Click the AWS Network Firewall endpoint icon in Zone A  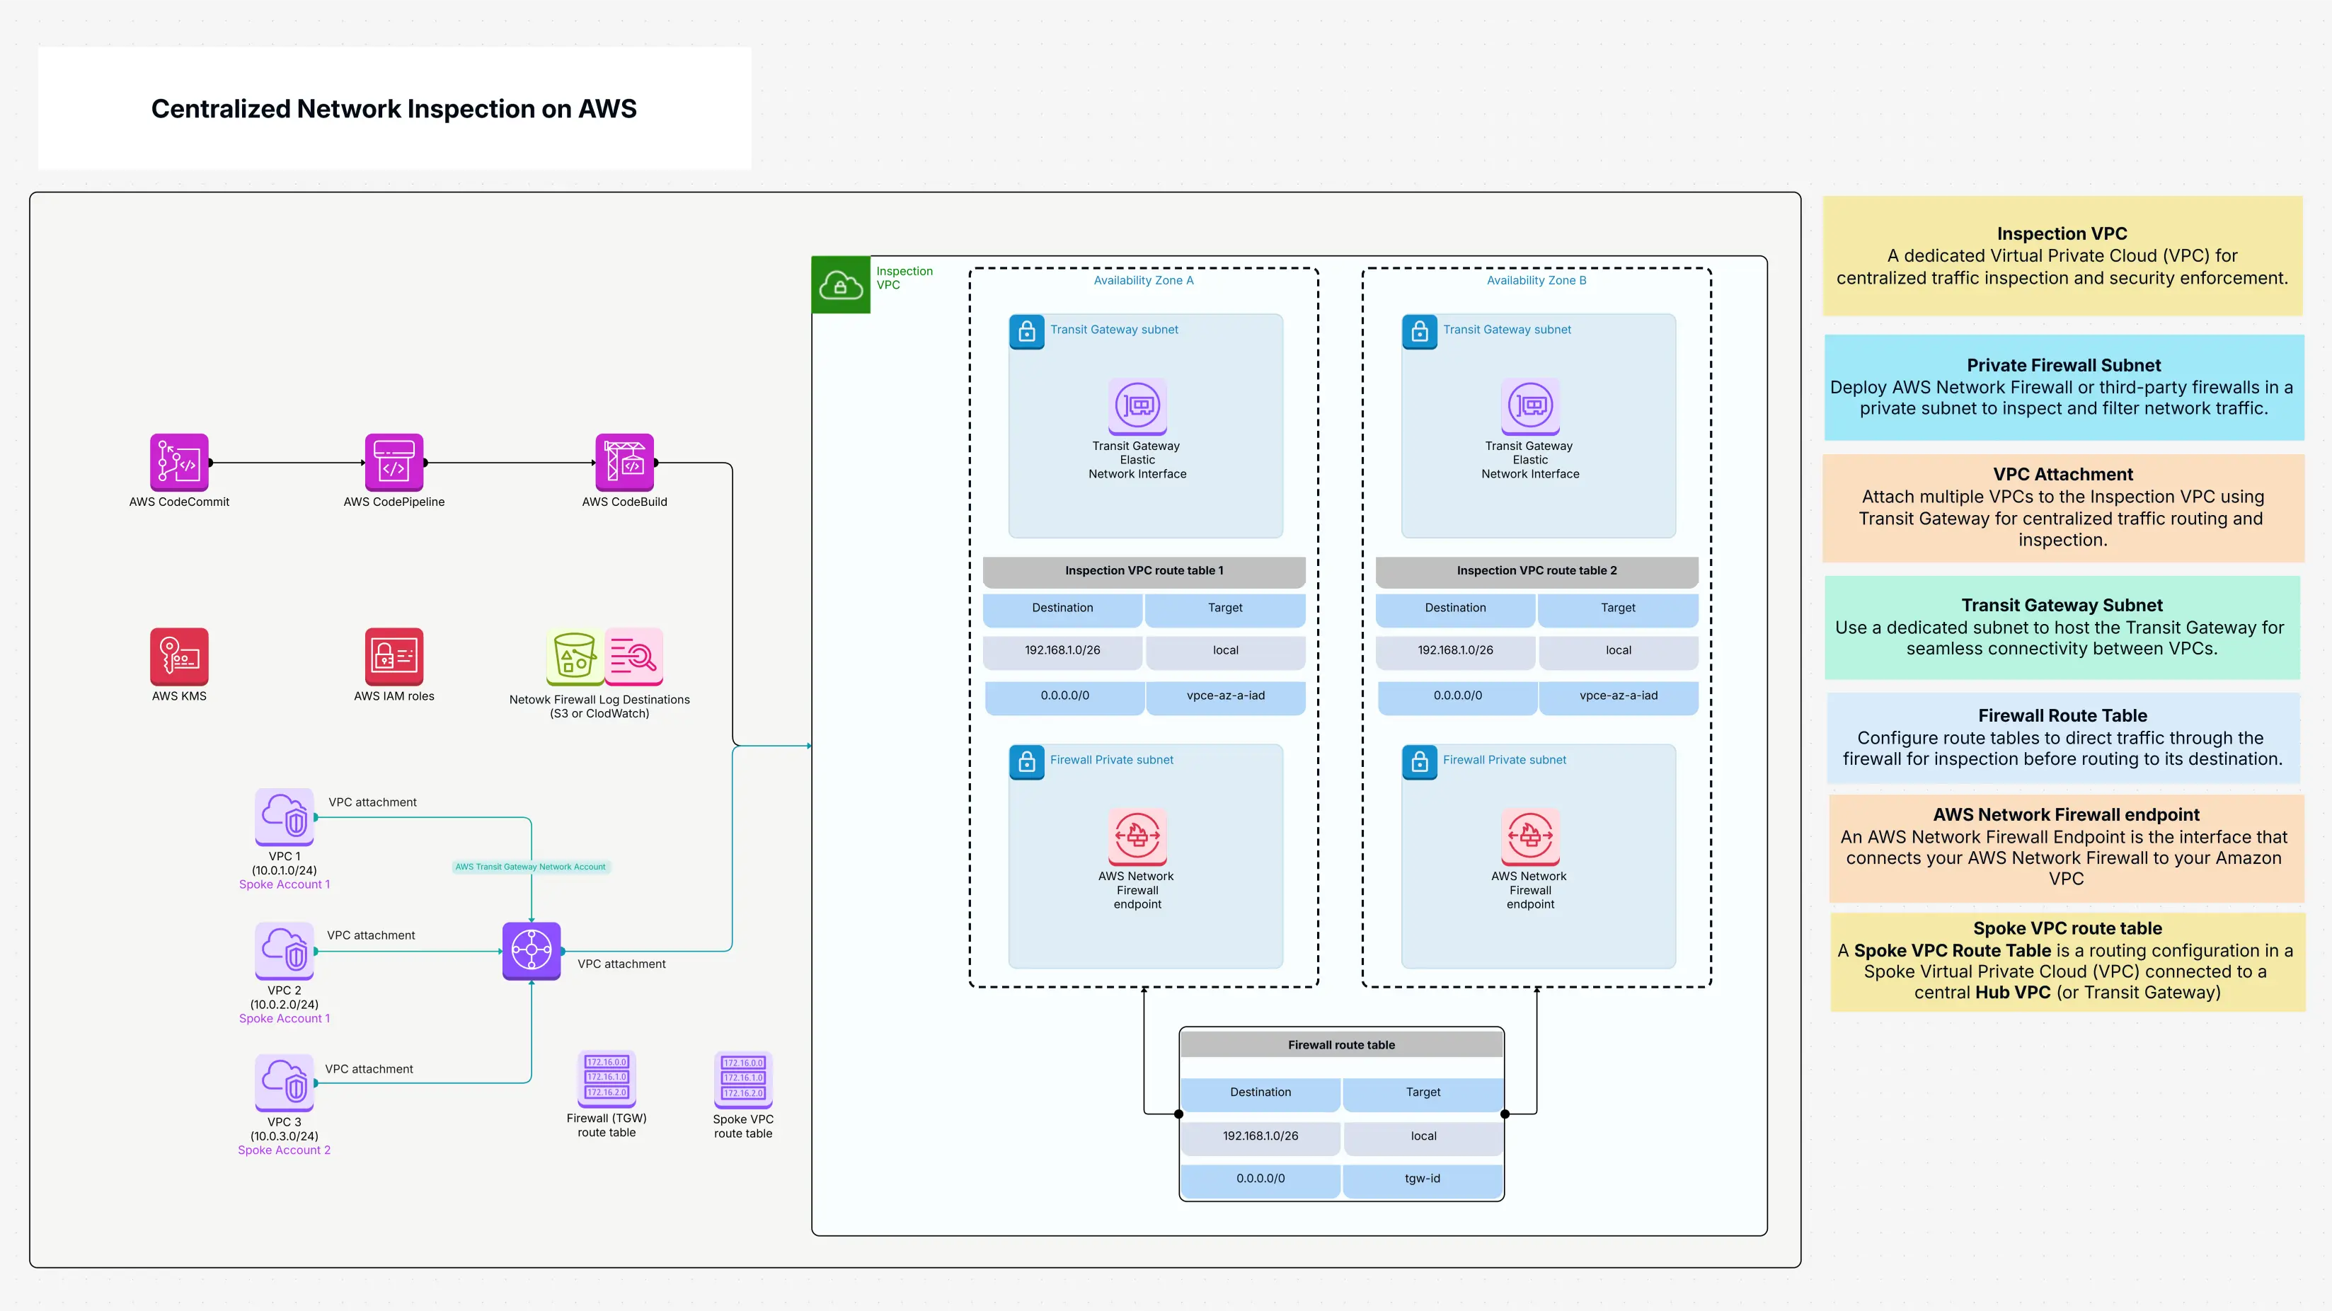click(1137, 837)
